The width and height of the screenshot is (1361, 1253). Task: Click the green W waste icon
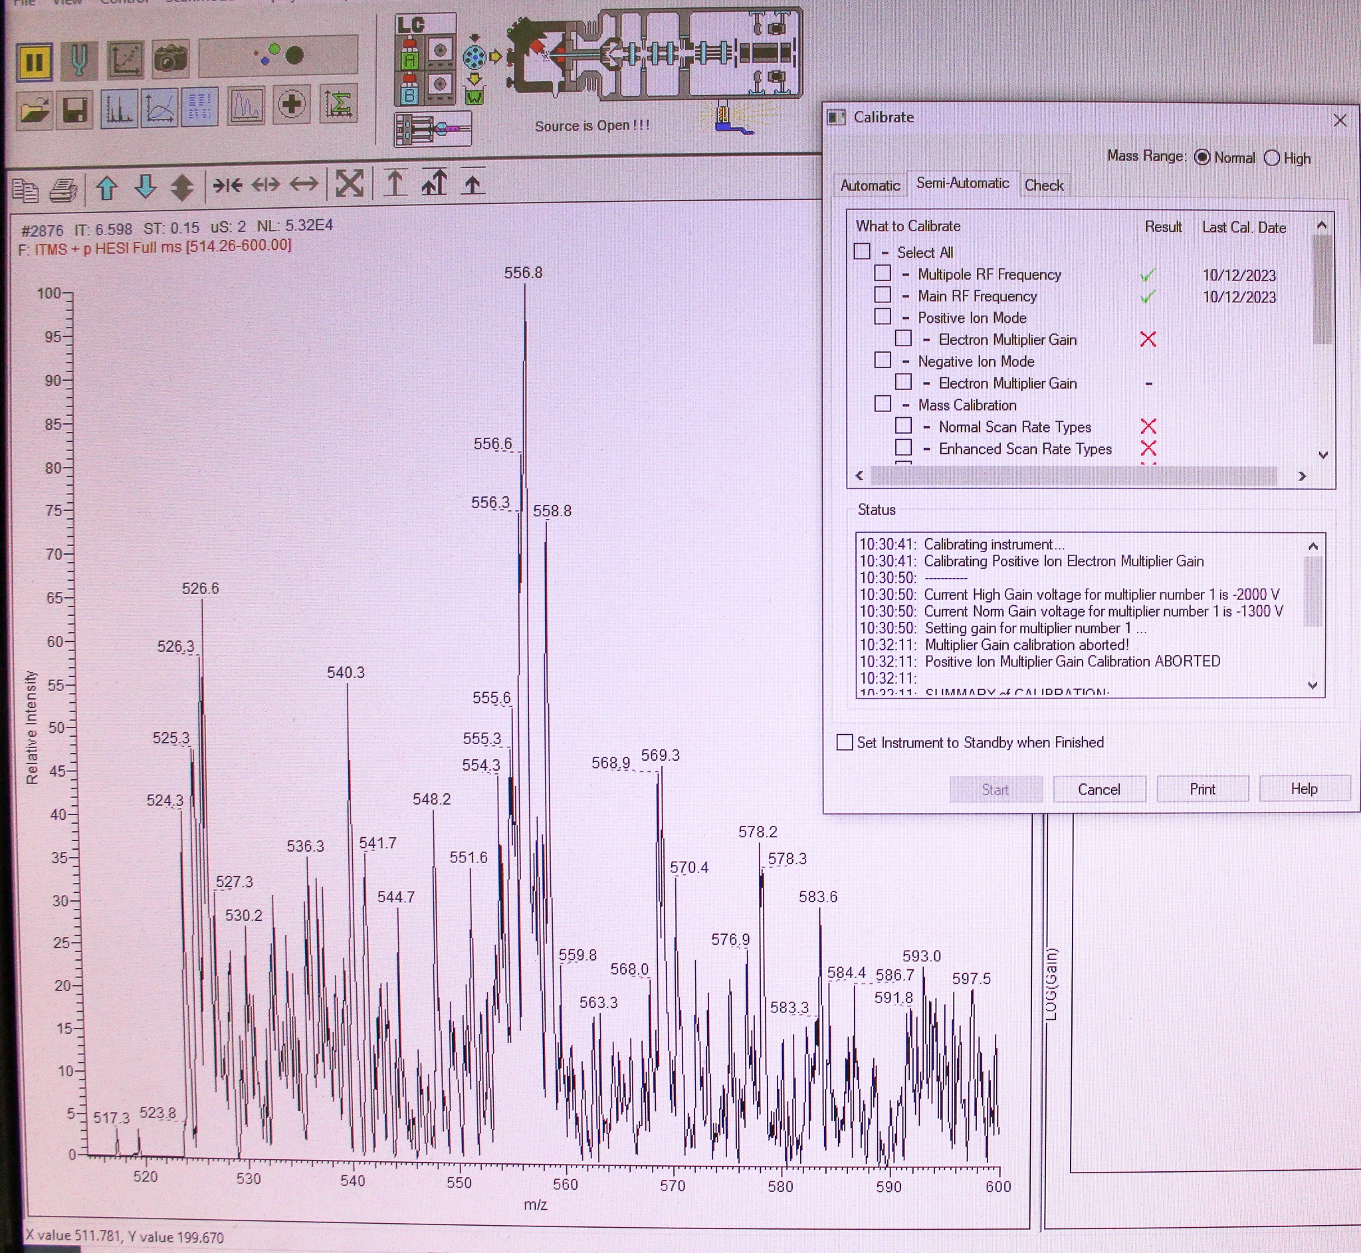coord(474,96)
